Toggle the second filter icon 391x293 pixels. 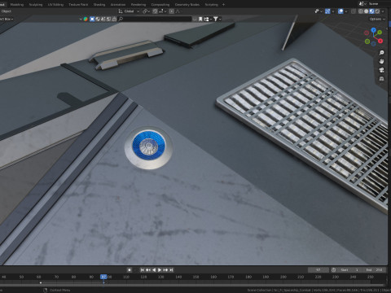coord(98,19)
